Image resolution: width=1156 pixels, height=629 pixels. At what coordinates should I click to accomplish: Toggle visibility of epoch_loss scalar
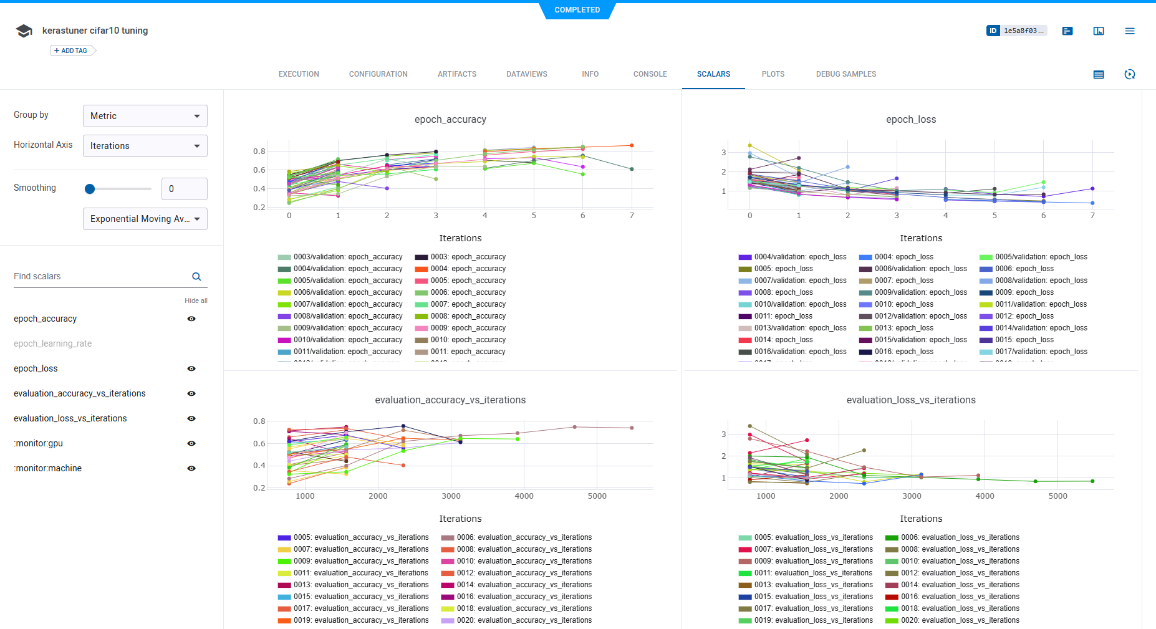[191, 369]
